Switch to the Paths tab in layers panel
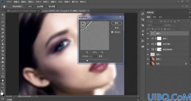 point(160,17)
